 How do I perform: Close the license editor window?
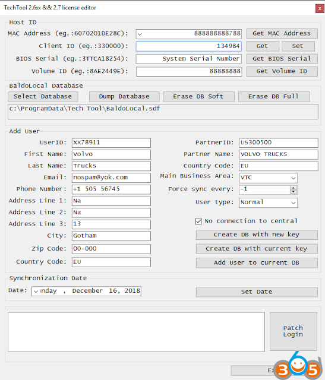[320, 8]
